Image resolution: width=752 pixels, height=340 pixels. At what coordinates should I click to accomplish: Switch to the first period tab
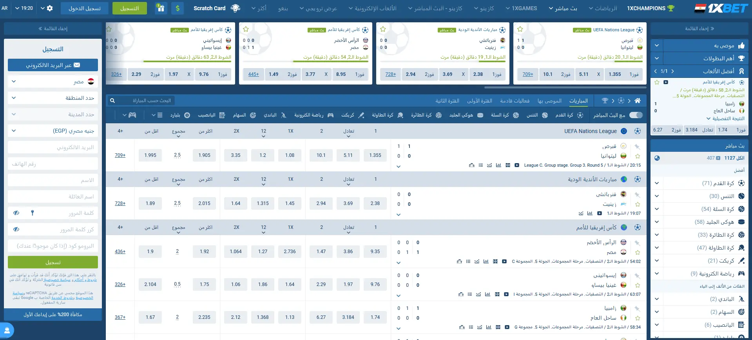[x=479, y=101]
